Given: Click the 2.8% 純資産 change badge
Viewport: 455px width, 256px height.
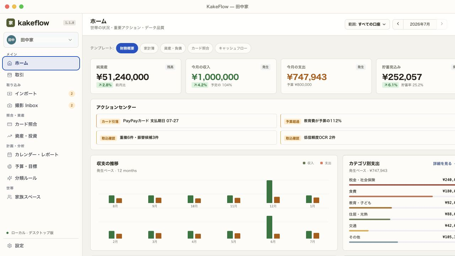Looking at the screenshot, I should point(105,85).
